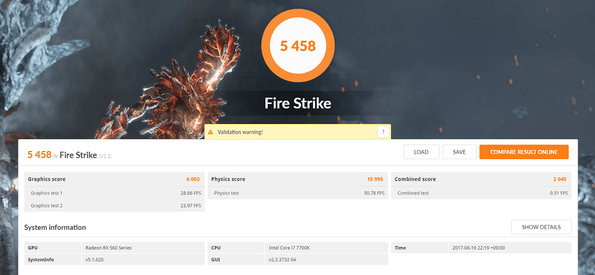Click the SAVE button
The height and width of the screenshot is (275, 595).
459,152
